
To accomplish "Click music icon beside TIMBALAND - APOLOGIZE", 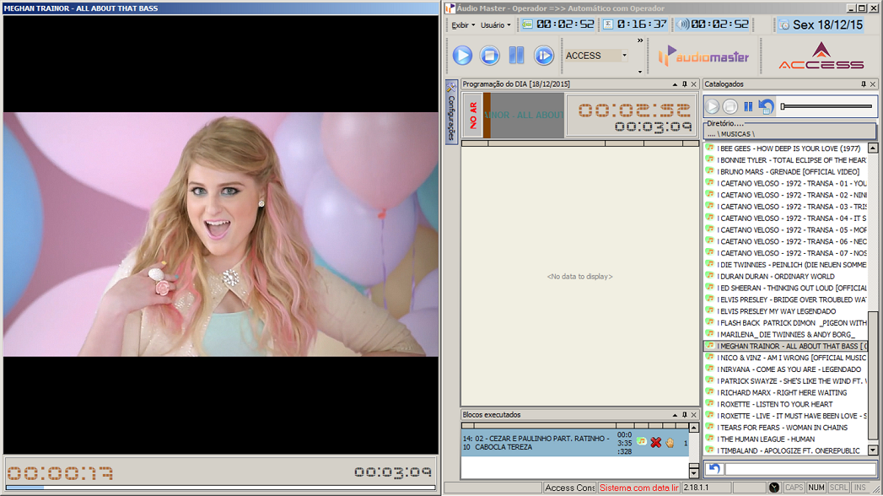I will pos(710,450).
